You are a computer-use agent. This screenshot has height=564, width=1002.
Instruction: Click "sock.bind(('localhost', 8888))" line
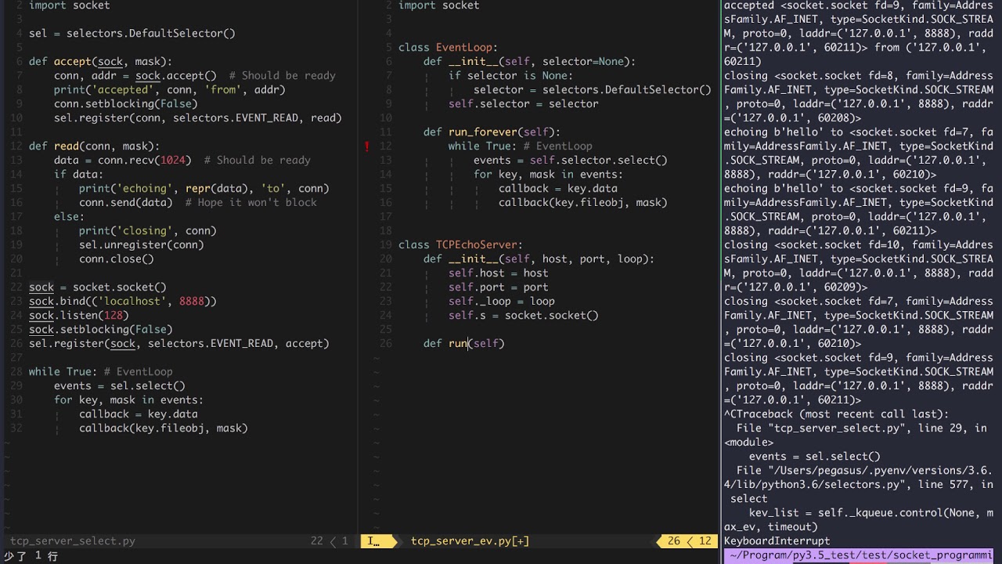tap(123, 302)
